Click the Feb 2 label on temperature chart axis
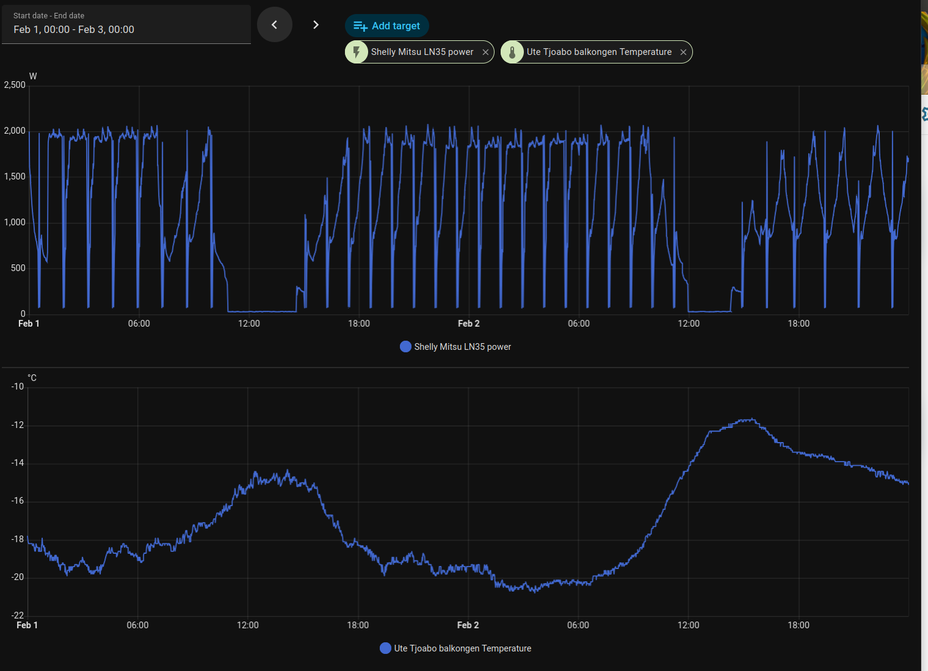 click(468, 625)
